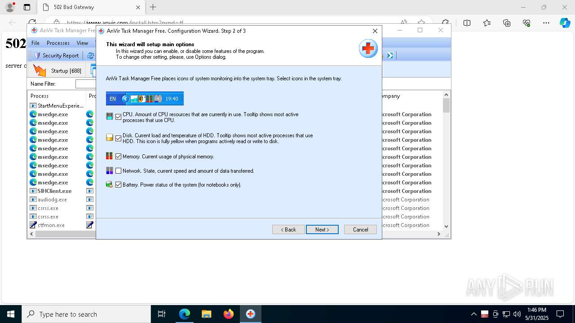Image resolution: width=575 pixels, height=323 pixels.
Task: Open new browser tab in Edge
Action: click(153, 7)
